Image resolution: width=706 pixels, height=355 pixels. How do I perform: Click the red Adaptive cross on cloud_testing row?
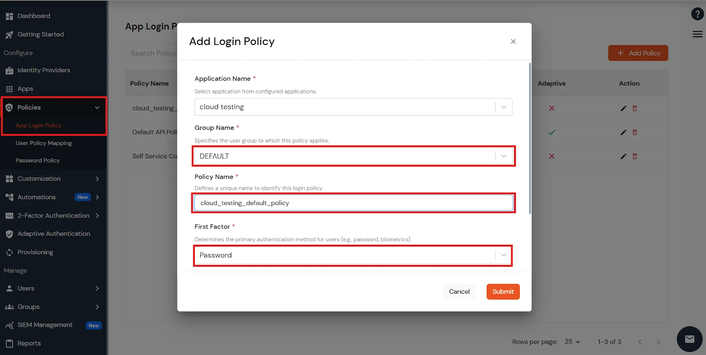tap(552, 108)
